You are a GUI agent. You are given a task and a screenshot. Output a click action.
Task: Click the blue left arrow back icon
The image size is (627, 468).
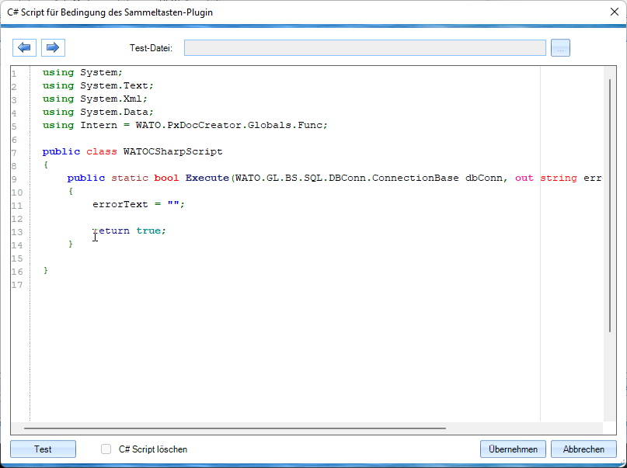(24, 48)
